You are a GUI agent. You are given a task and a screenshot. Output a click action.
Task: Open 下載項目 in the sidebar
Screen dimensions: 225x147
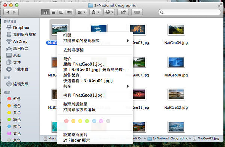click(17, 69)
